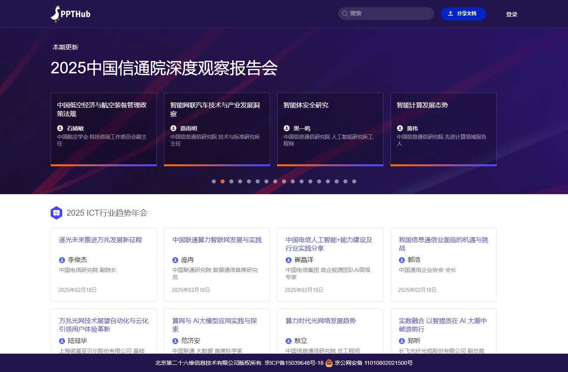Open 算力时代光网络发展趋势 presentation
The width and height of the screenshot is (568, 372).
point(321,321)
